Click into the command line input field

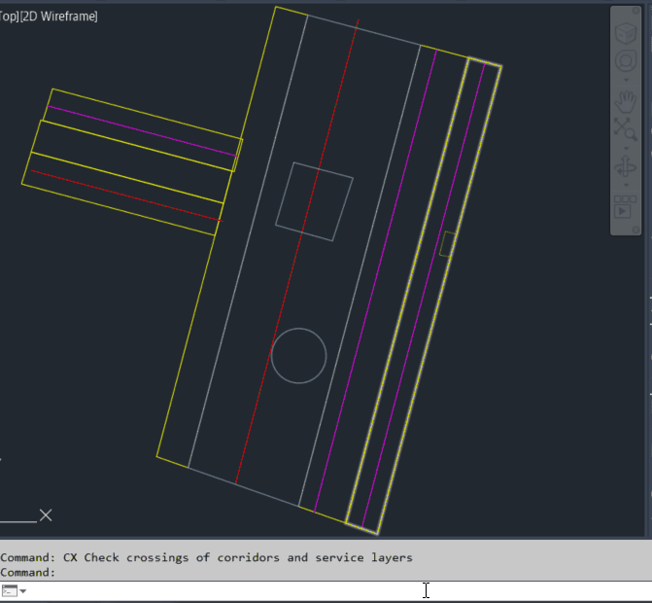pyautogui.click(x=292, y=591)
